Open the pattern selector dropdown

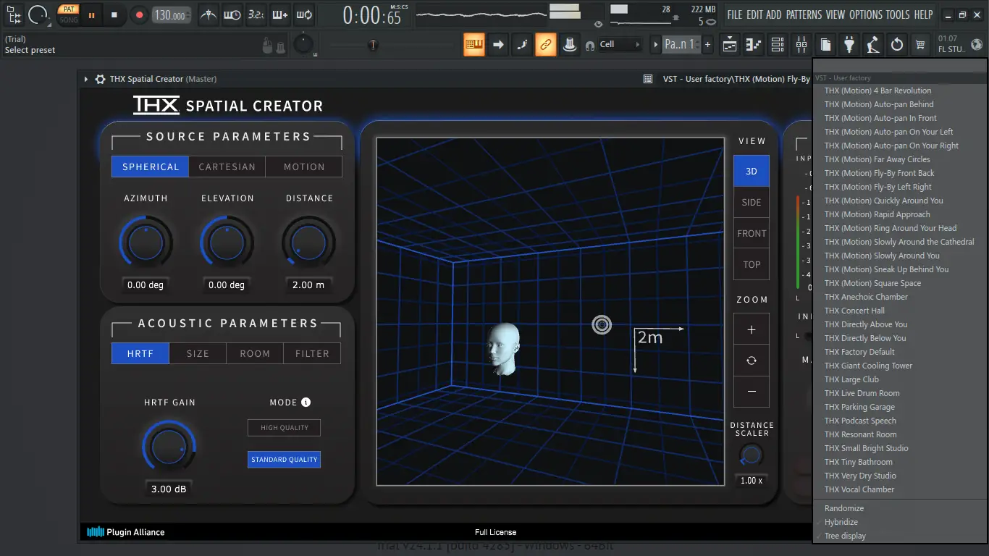click(x=679, y=45)
